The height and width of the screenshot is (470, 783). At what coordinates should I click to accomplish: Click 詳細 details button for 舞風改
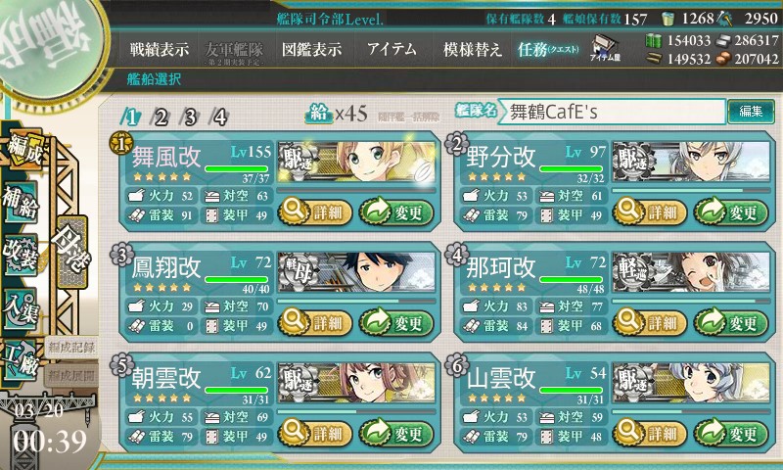point(314,212)
